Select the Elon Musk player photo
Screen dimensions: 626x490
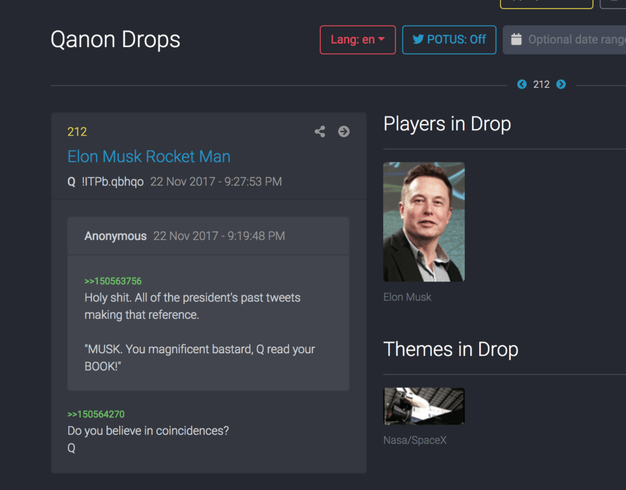tap(424, 222)
